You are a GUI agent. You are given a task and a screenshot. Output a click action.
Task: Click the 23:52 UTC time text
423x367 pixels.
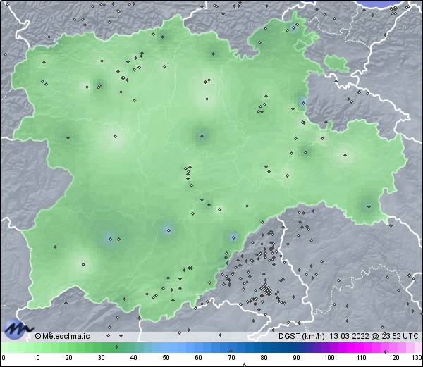(x=400, y=336)
